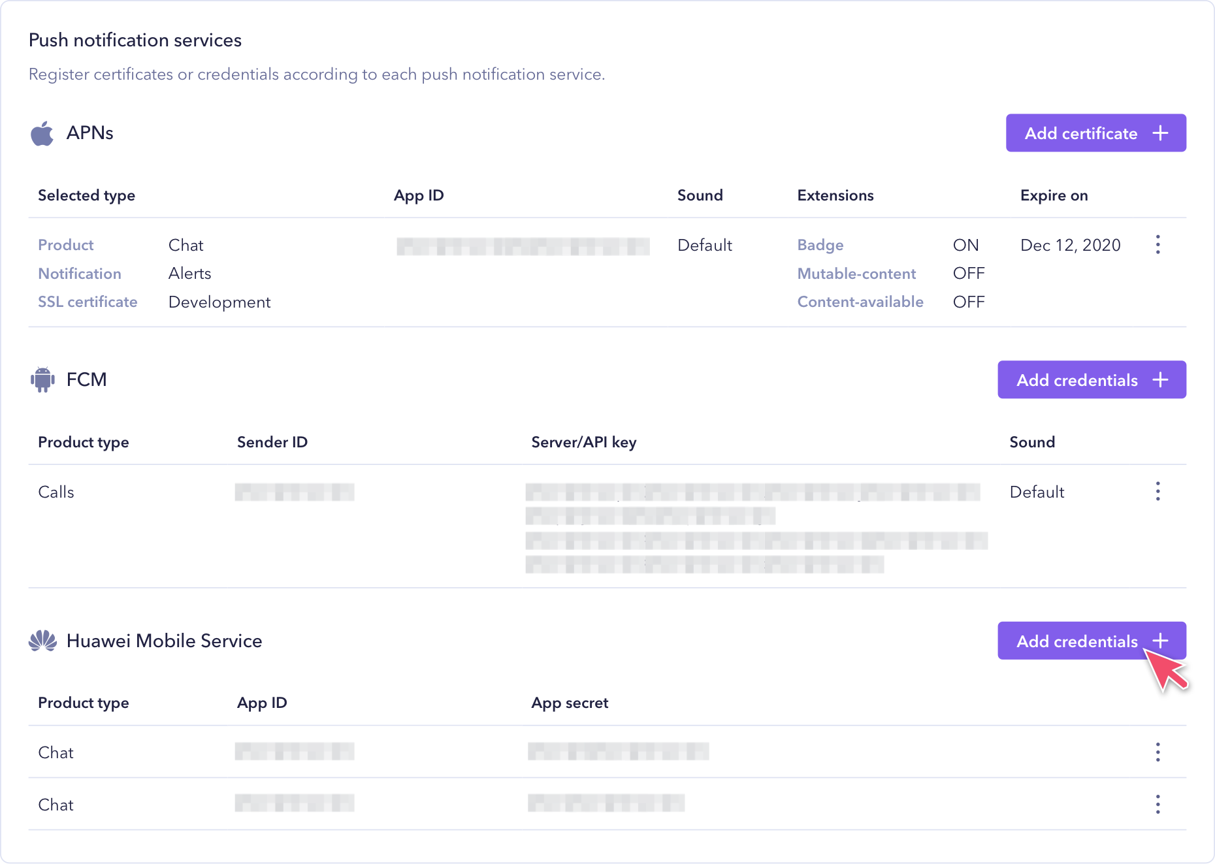The image size is (1215, 864).
Task: Click the 'FCM' section title
Action: click(x=86, y=379)
